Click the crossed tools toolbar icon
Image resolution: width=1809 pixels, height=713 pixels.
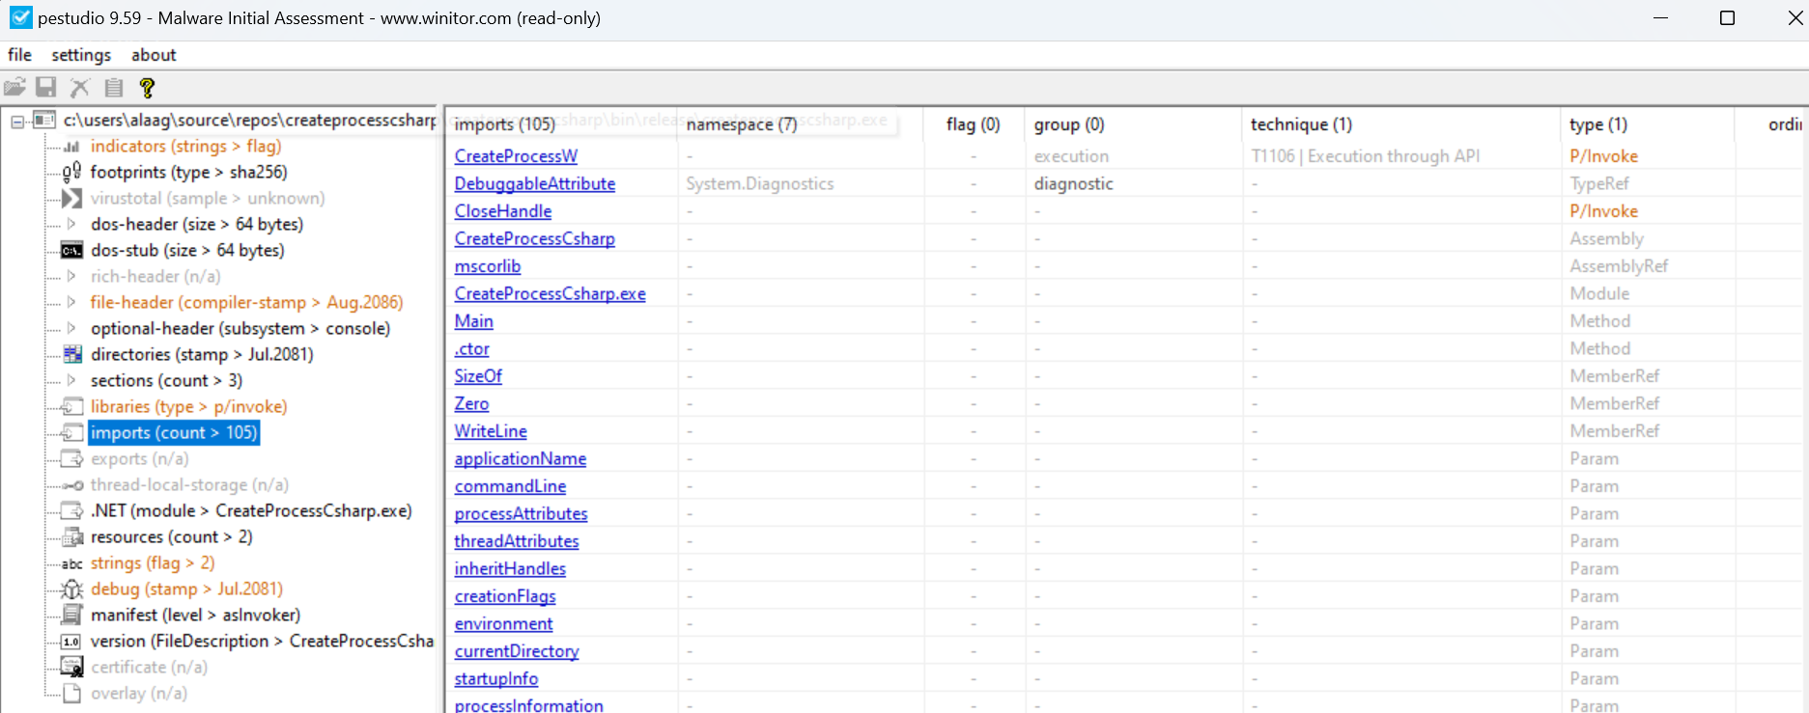[80, 88]
